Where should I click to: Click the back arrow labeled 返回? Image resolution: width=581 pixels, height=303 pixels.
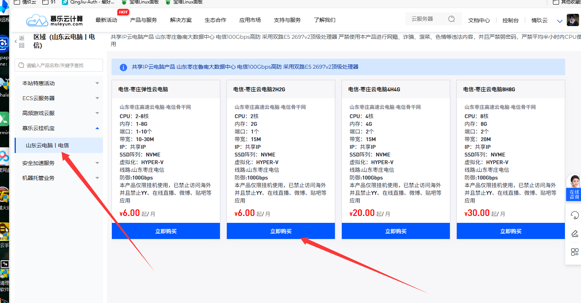pos(19,41)
